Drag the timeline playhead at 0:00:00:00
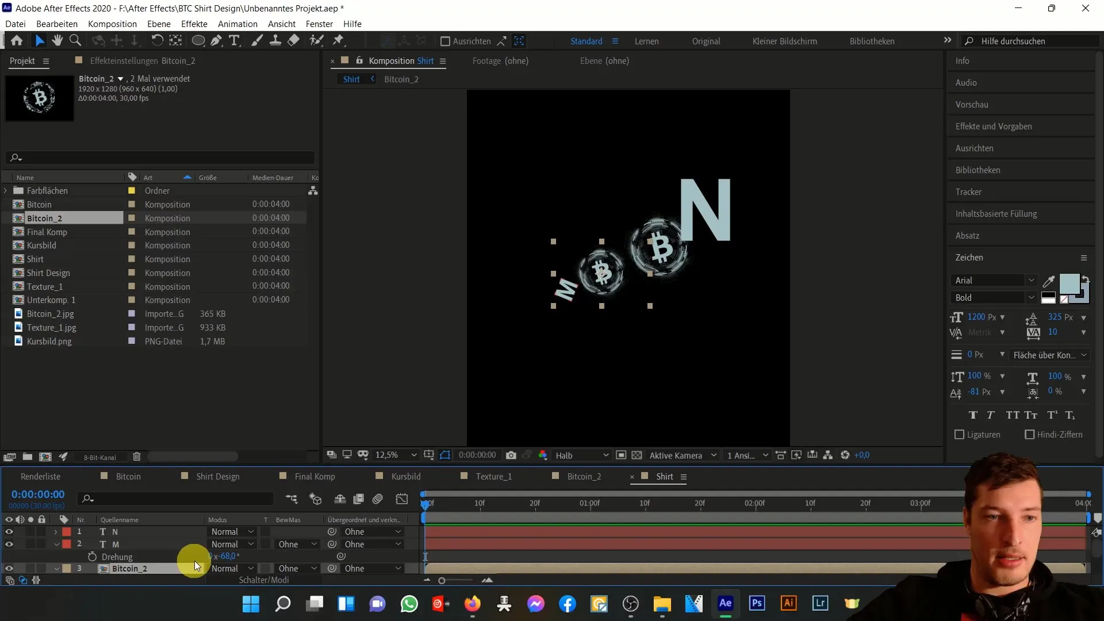The width and height of the screenshot is (1104, 621). coord(426,503)
